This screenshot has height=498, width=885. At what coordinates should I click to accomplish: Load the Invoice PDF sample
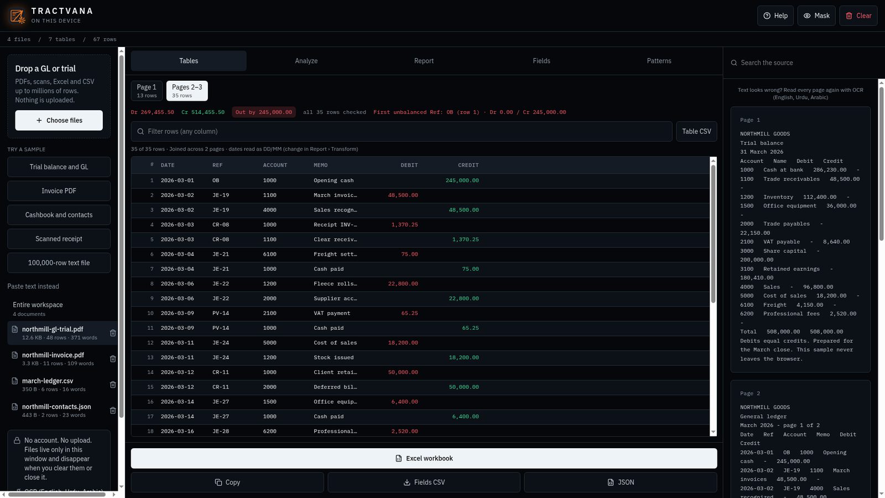[x=59, y=191]
